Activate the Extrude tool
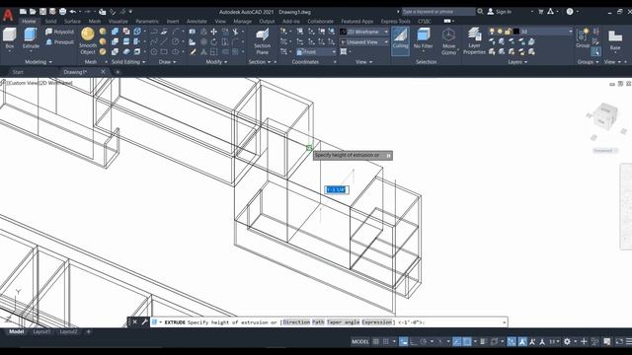The height and width of the screenshot is (355, 632). (x=31, y=38)
